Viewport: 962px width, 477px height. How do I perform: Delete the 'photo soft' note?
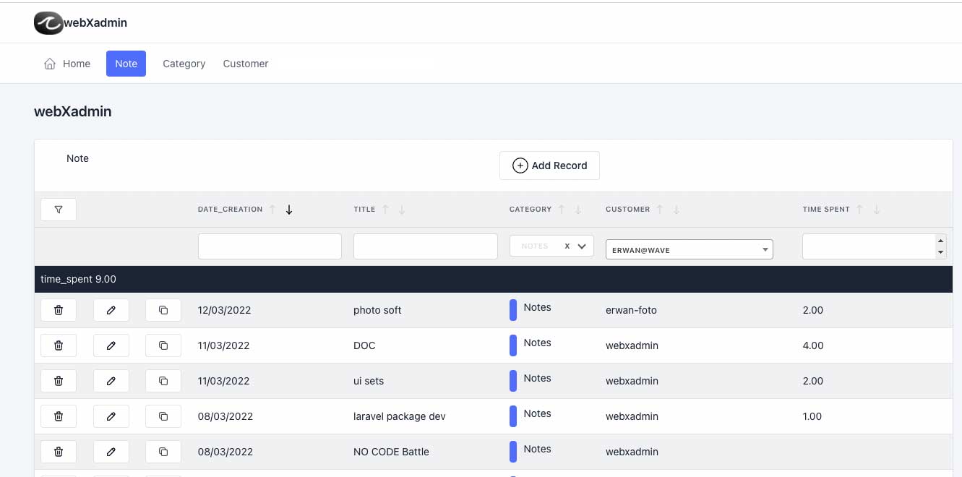pos(59,310)
